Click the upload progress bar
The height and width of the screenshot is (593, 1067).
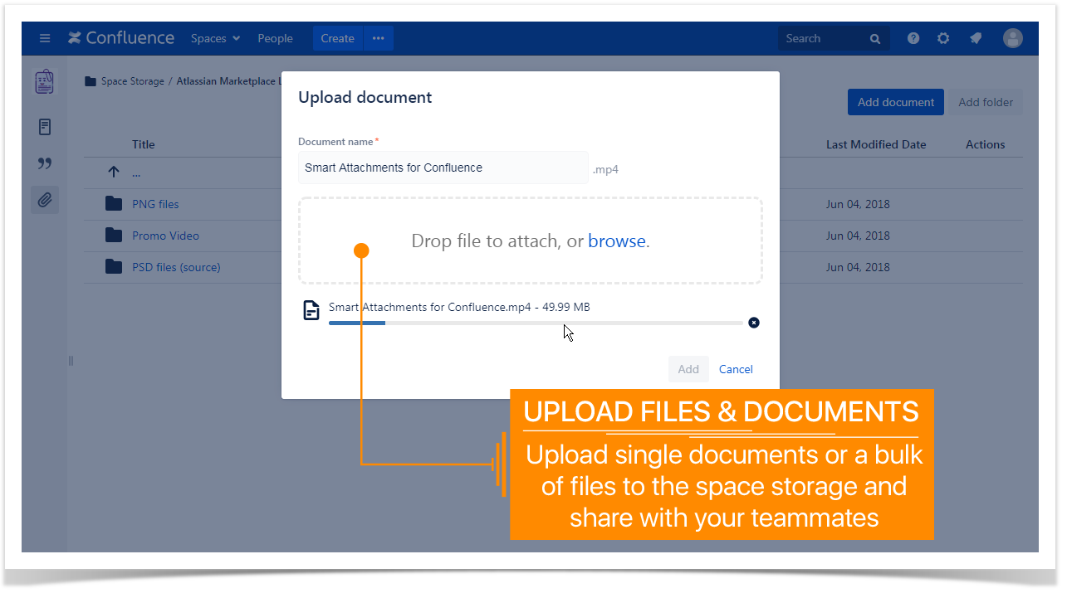pos(536,323)
